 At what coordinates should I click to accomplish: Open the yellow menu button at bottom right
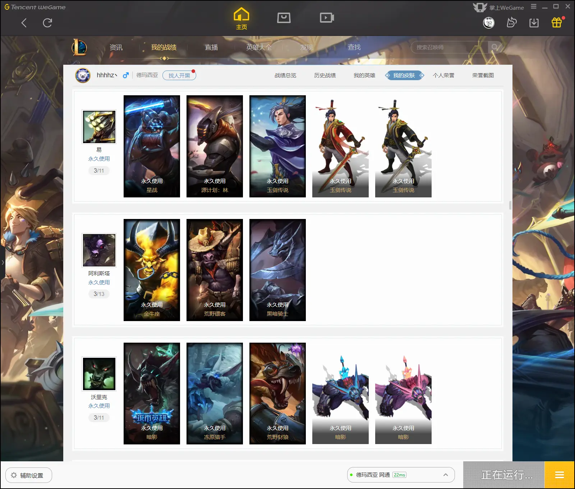tap(560, 475)
